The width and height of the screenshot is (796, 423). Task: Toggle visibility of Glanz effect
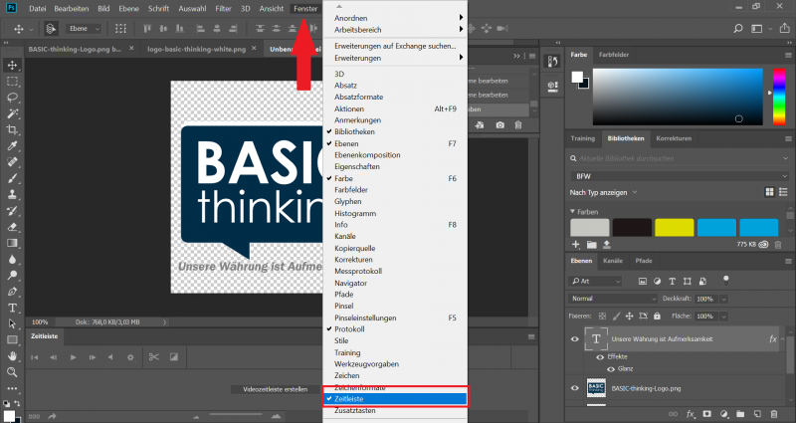pyautogui.click(x=611, y=369)
